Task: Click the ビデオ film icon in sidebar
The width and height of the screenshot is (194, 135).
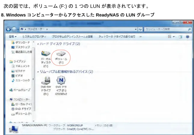Action: pyautogui.click(x=13, y=76)
